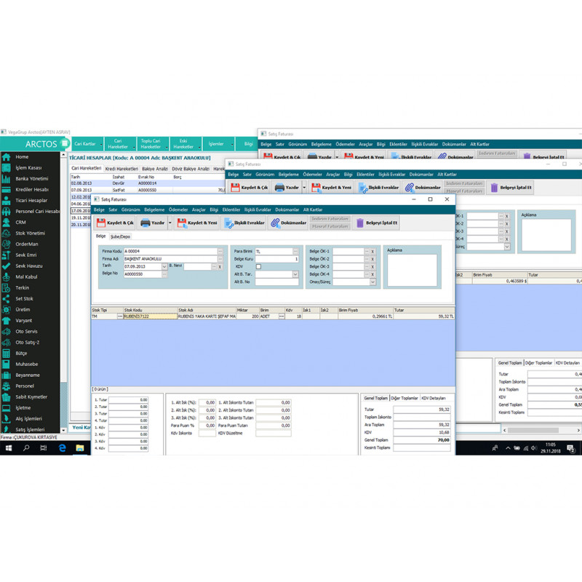Click the ARCTOS hamburger menu icon
The height and width of the screenshot is (582, 582).
pyautogui.click(x=65, y=143)
